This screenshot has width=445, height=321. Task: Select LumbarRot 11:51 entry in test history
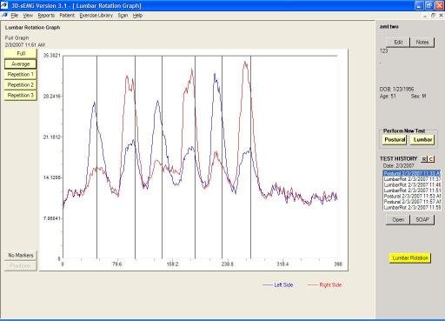(x=412, y=191)
